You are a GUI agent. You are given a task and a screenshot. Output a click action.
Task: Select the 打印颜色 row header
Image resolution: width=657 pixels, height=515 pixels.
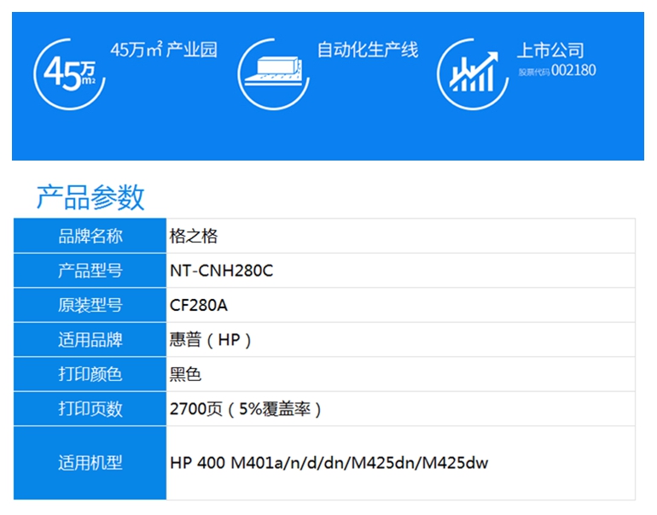coord(90,374)
